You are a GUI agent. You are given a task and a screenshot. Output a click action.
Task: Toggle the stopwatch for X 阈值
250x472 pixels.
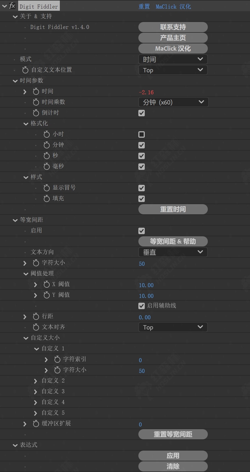pyautogui.click(x=46, y=284)
